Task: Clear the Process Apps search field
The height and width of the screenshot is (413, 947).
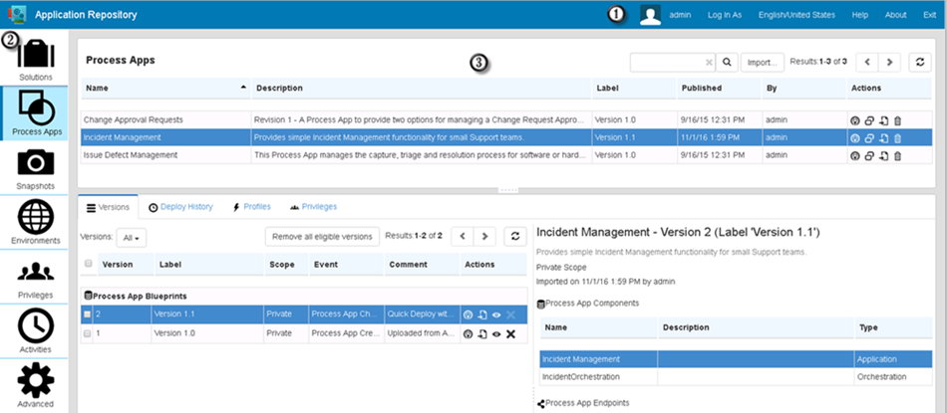Action: tap(709, 62)
